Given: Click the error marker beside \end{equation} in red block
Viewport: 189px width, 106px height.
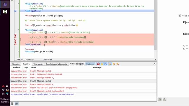Looking at the screenshot, I should pyautogui.click(x=15, y=44).
